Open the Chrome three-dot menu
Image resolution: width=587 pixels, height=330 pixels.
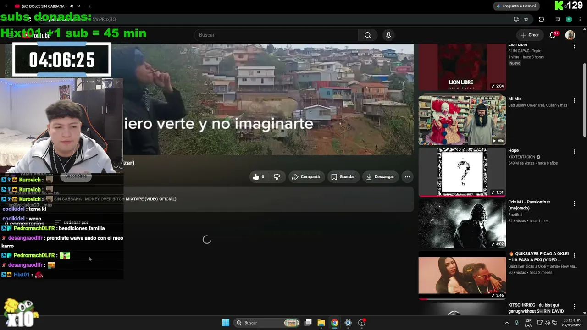pos(580,19)
